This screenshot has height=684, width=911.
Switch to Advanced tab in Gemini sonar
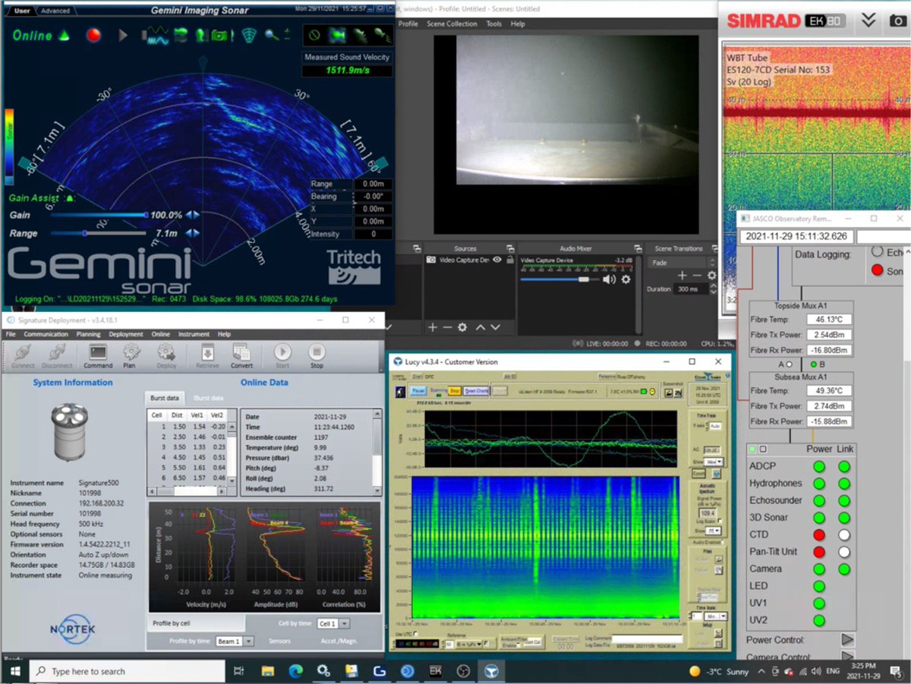pyautogui.click(x=55, y=11)
